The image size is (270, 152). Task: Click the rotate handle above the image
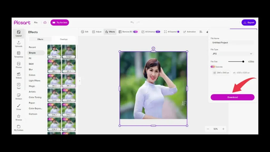(x=153, y=49)
